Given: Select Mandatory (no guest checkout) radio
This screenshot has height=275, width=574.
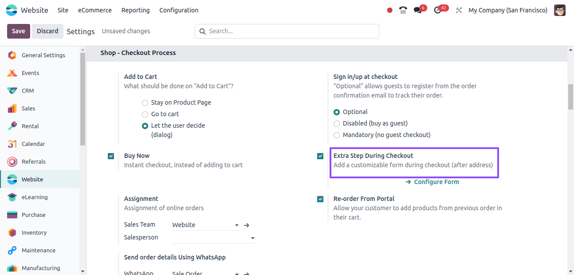Looking at the screenshot, I should pyautogui.click(x=337, y=135).
